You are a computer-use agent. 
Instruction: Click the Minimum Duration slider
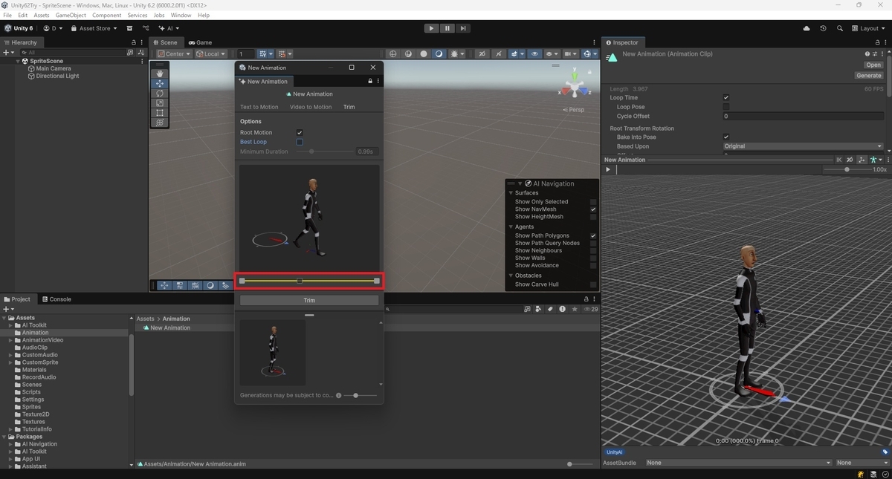click(326, 151)
